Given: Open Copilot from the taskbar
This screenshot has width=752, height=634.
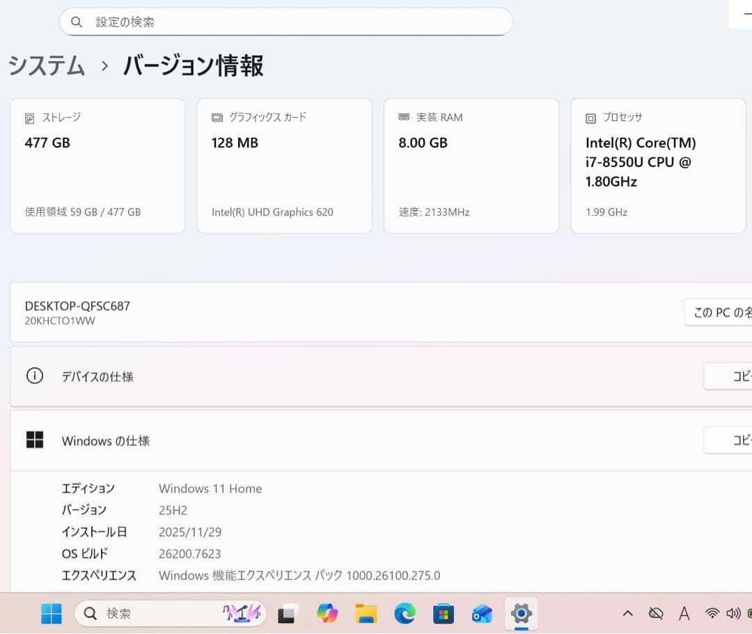Looking at the screenshot, I should click(x=327, y=614).
